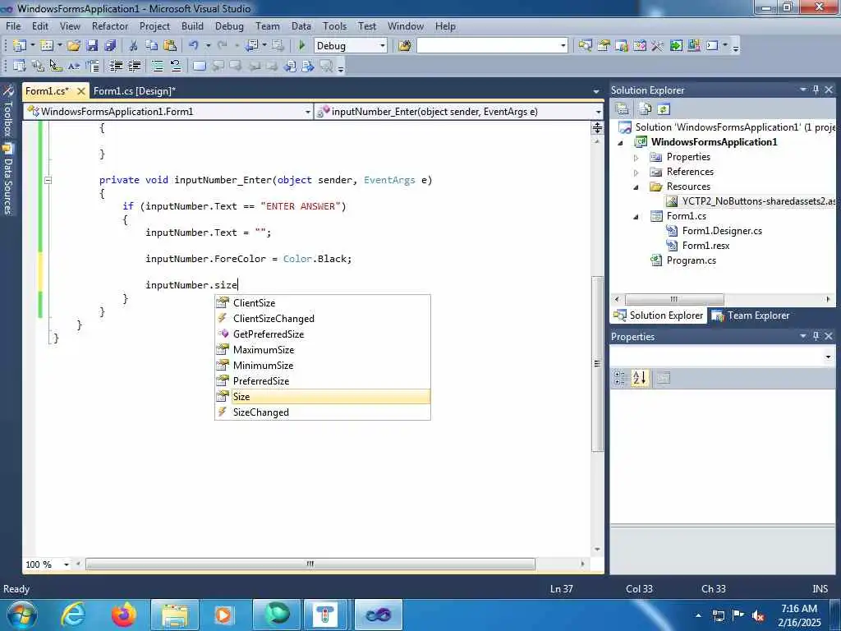Image resolution: width=841 pixels, height=631 pixels.
Task: Click the Save All icon
Action: [111, 46]
